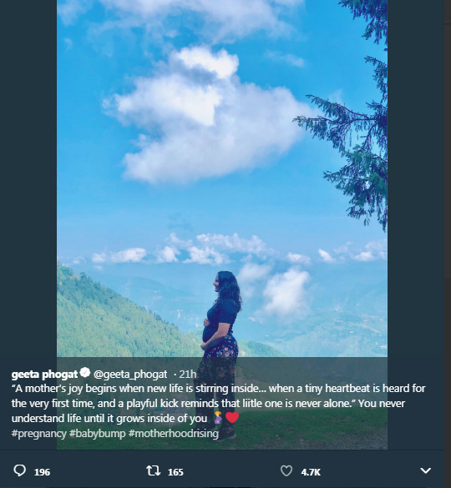The image size is (451, 488).
Task: Click the large white cloud in the photo
Action: tap(205, 118)
